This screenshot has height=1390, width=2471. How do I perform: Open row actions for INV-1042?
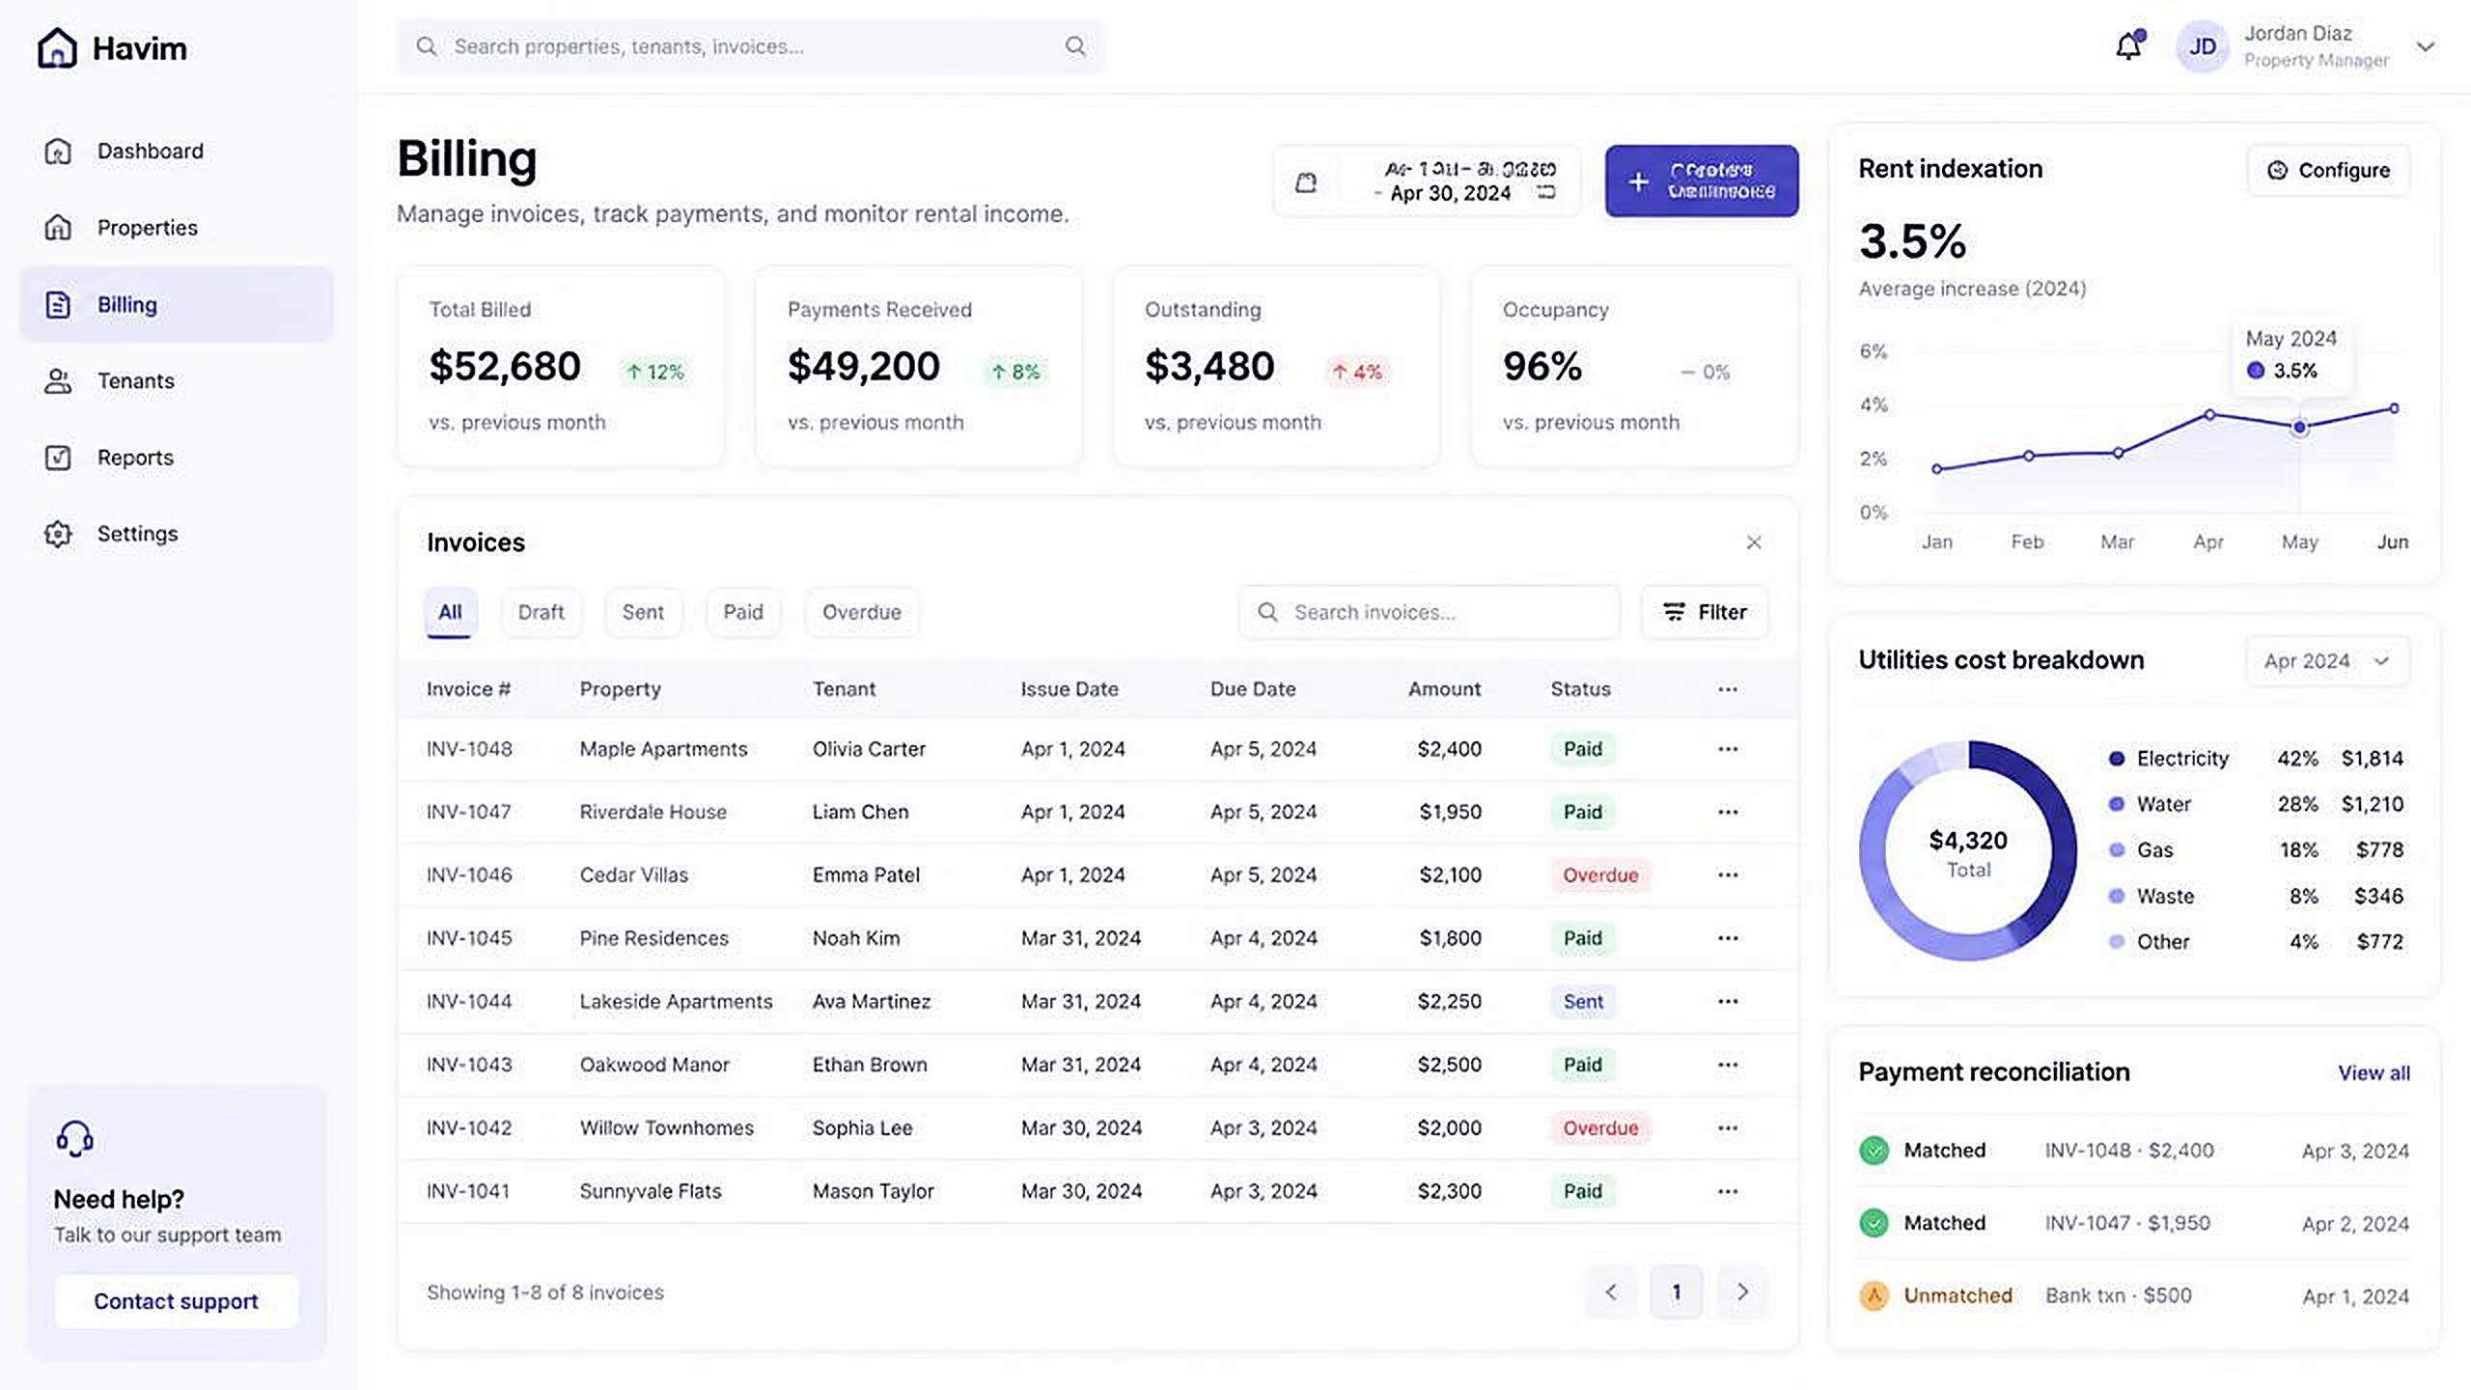tap(1728, 1127)
